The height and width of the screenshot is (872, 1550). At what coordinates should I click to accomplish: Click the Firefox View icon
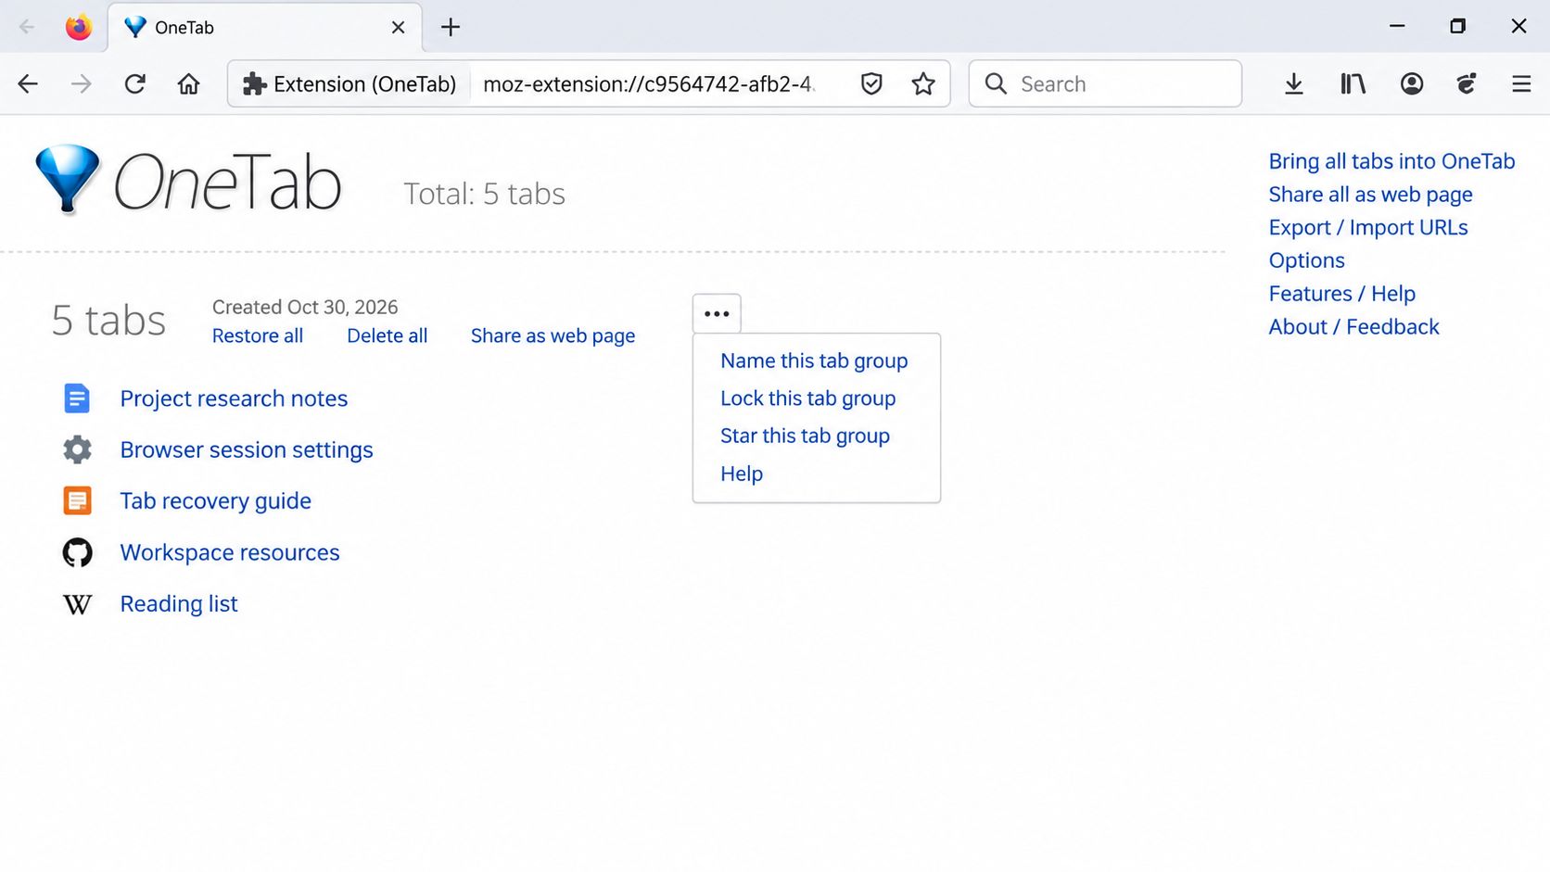(79, 27)
